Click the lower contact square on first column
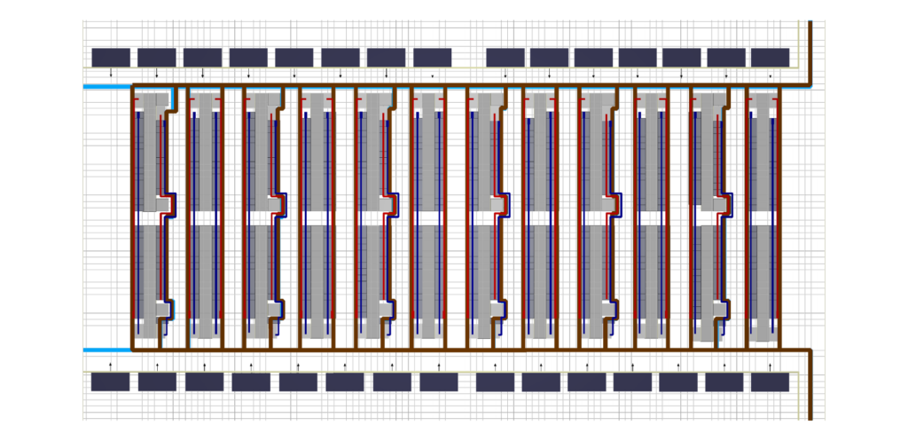This screenshot has height=441, width=908. coord(163,309)
